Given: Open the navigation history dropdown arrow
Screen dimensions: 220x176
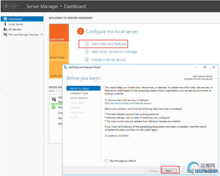Looking at the screenshot, I should 18,6.
